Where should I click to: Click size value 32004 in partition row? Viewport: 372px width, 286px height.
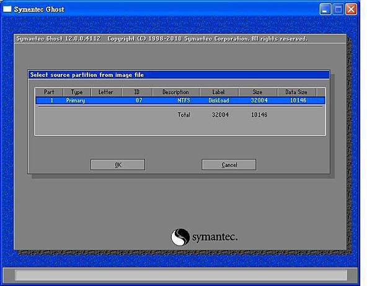click(259, 101)
